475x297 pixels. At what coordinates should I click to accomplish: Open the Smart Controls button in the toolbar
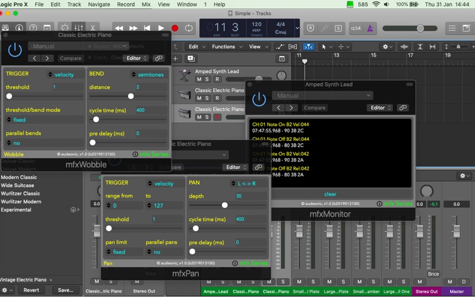(65, 28)
